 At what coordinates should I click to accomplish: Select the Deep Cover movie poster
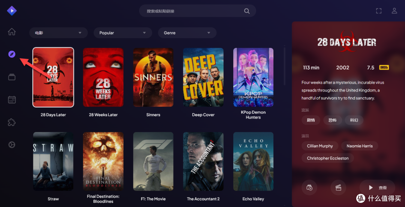203,77
